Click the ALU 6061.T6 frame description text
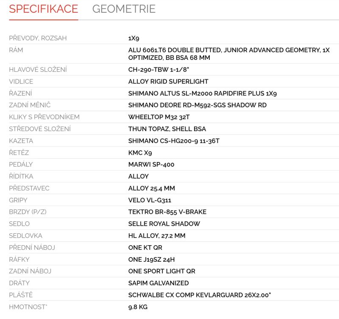Screen dimensions: 339x319 tap(229, 54)
